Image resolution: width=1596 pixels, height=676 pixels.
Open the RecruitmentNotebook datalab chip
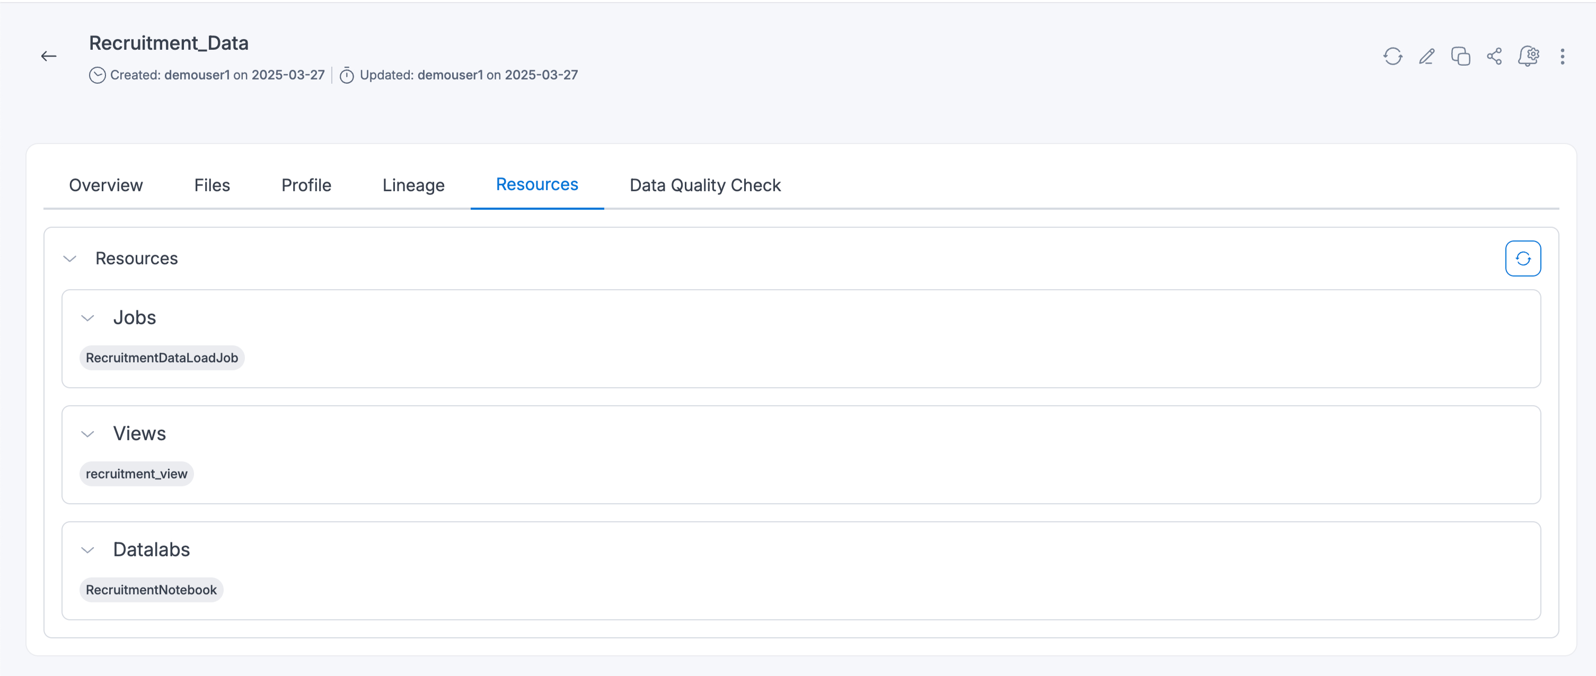151,590
